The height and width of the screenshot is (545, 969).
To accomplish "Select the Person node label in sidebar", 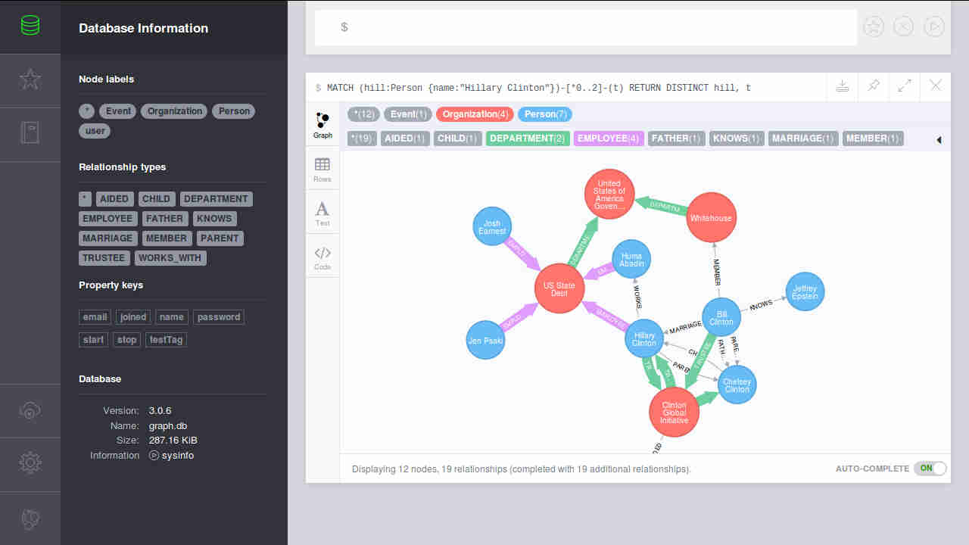I will (234, 111).
